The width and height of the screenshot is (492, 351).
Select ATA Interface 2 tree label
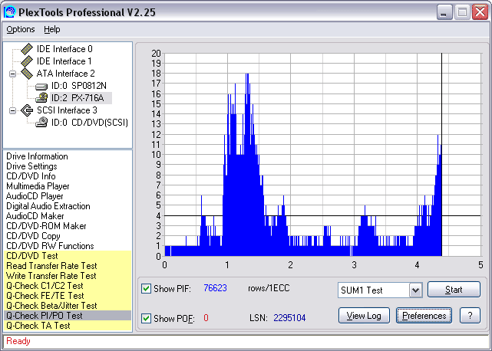[x=65, y=74]
